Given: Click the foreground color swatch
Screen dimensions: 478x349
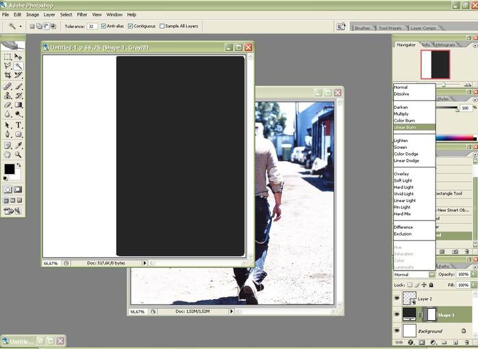Looking at the screenshot, I should coord(9,169).
